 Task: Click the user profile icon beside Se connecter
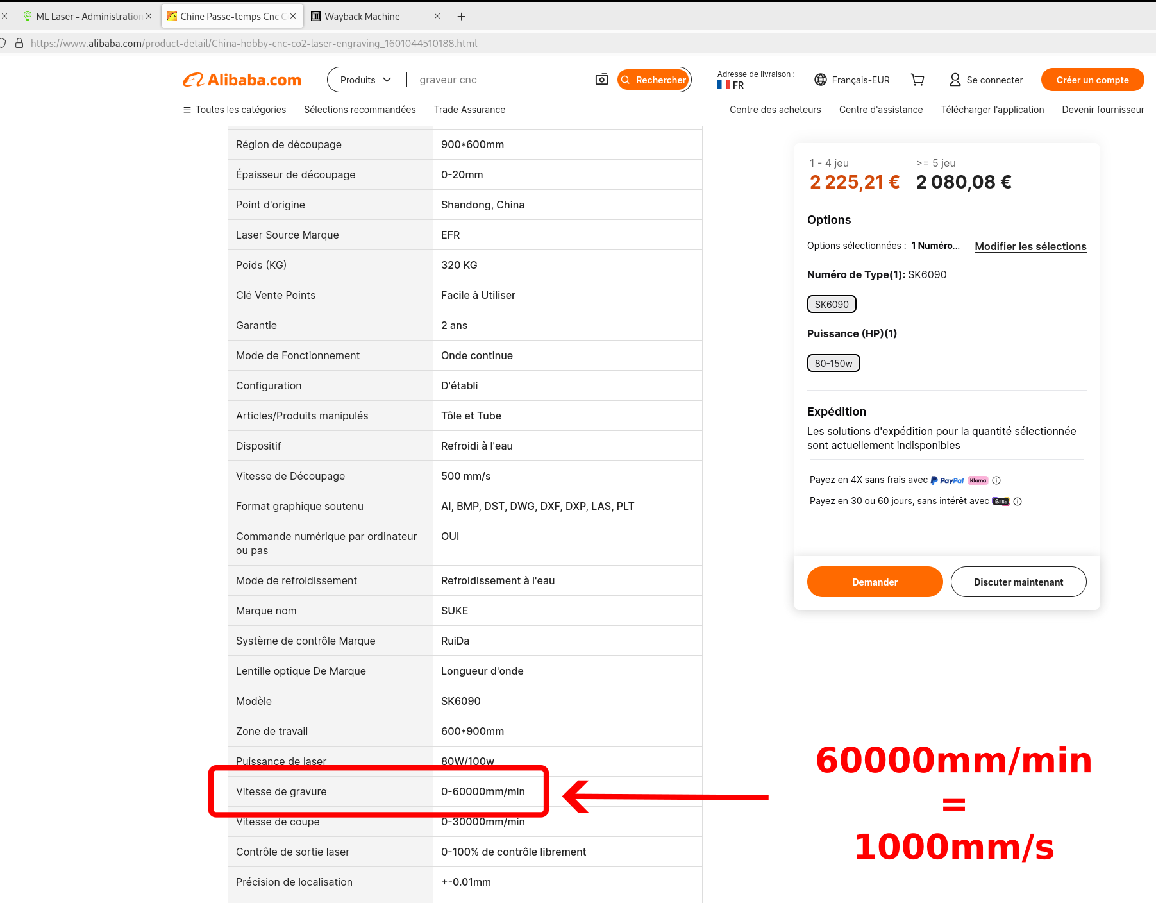pyautogui.click(x=955, y=80)
